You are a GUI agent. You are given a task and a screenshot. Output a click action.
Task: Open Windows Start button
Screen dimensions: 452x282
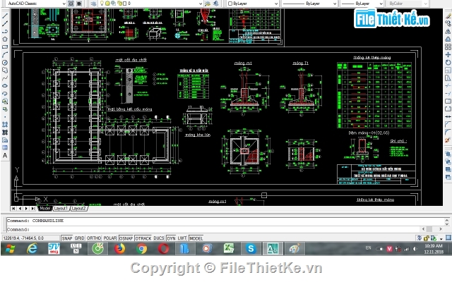(10, 249)
